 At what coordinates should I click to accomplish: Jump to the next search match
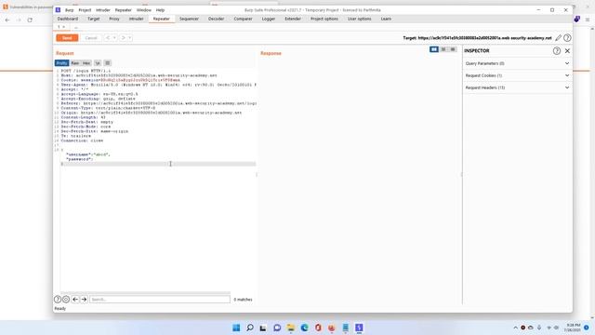tap(84, 300)
